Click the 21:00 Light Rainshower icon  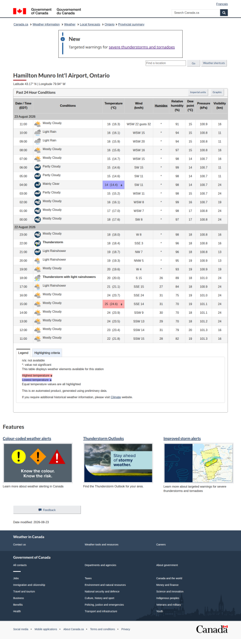tap(38, 252)
